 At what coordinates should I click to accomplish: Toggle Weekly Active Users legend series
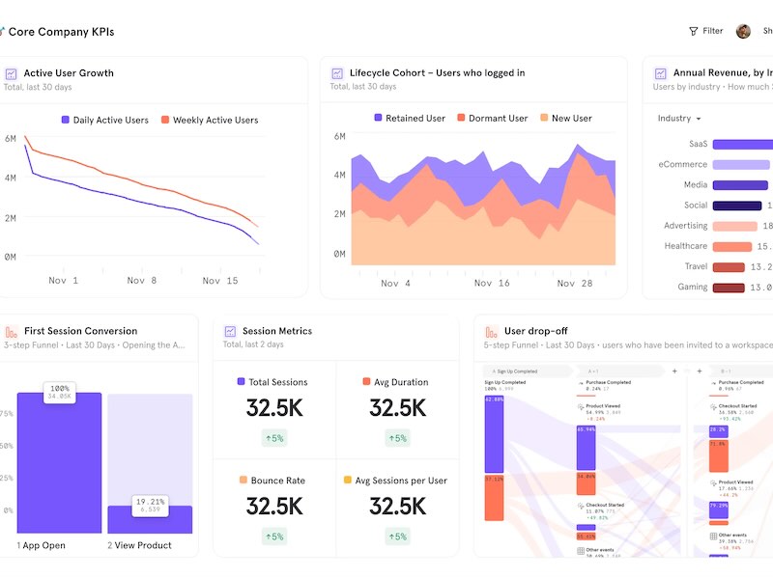click(x=209, y=121)
